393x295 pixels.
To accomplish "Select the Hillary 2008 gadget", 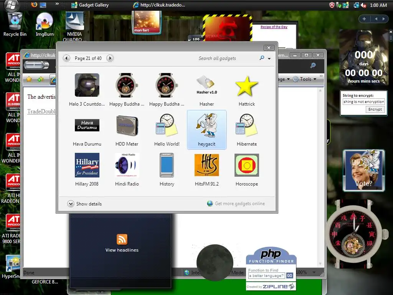I will [x=87, y=169].
